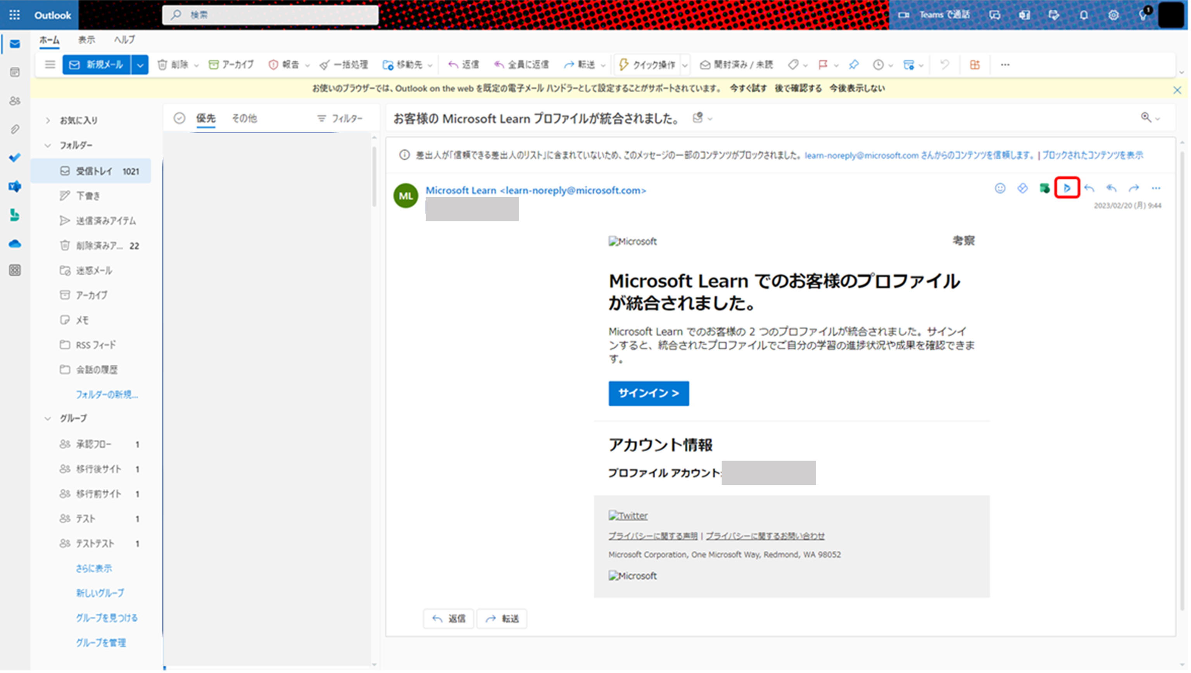The height and width of the screenshot is (673, 1191).
Task: Toggle the hamburger navigation pane button
Action: point(50,65)
